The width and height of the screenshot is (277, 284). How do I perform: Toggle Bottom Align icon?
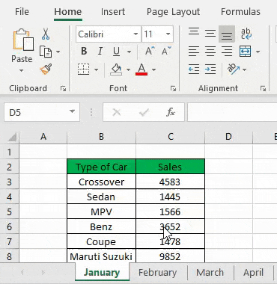point(227,34)
